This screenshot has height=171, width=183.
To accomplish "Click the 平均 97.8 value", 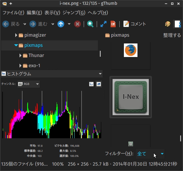I will coord(40,146).
